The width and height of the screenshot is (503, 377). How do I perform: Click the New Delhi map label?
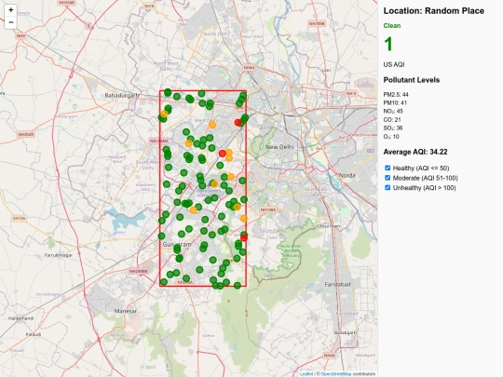click(x=279, y=147)
